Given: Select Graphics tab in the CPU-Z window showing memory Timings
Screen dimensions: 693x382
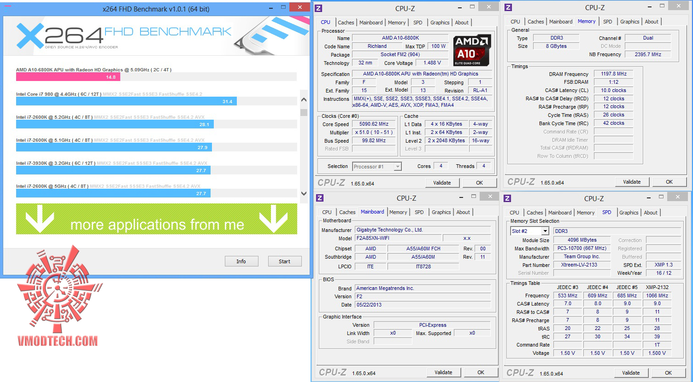Looking at the screenshot, I should (x=629, y=22).
